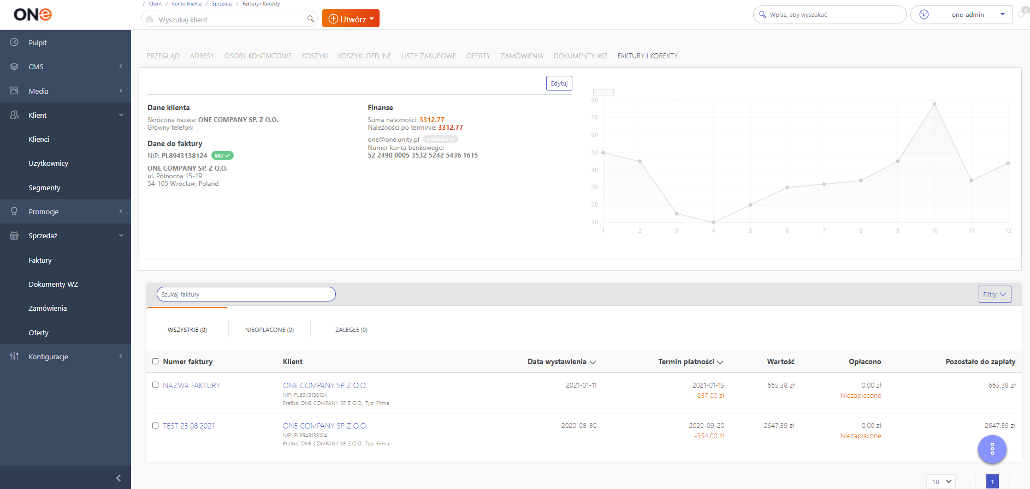Go to page 1 in pagination
The width and height of the screenshot is (1030, 489).
(x=992, y=482)
